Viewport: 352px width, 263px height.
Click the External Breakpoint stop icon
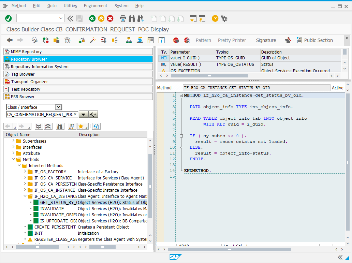(187, 40)
